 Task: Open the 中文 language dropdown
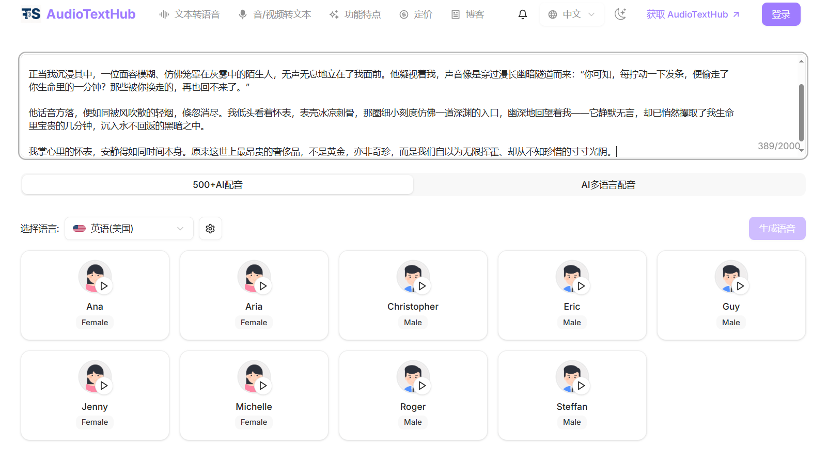pos(571,14)
